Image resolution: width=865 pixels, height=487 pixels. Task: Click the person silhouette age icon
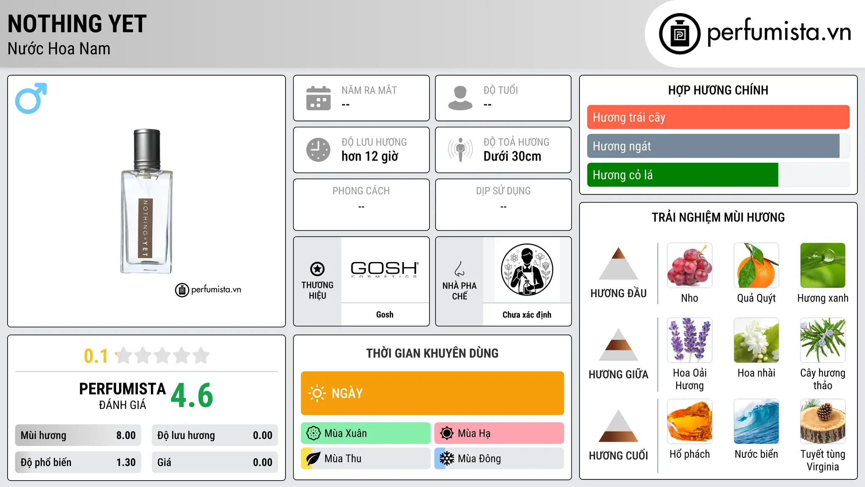(460, 98)
